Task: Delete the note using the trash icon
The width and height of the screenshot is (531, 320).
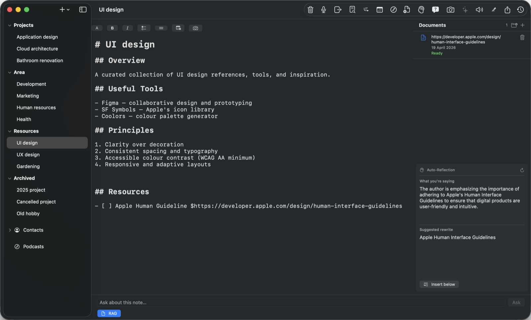Action: pyautogui.click(x=310, y=10)
